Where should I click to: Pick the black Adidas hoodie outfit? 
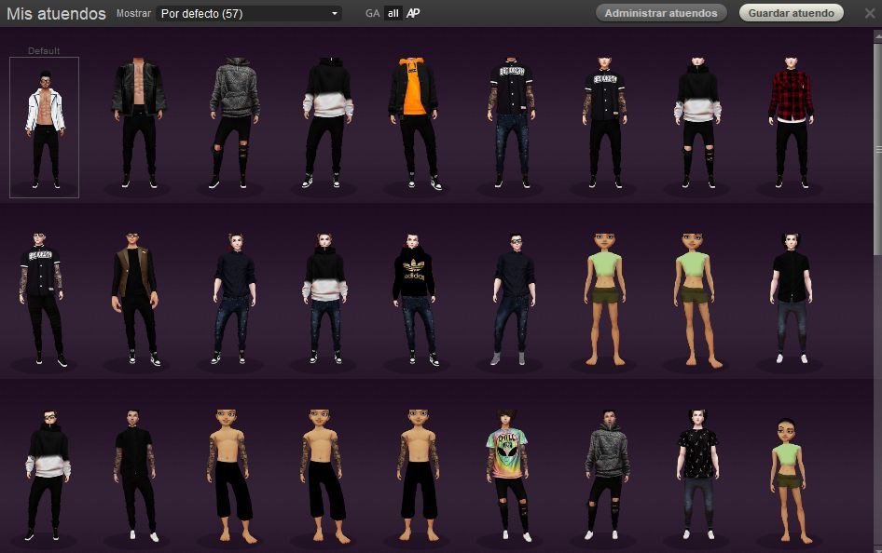coord(415,296)
